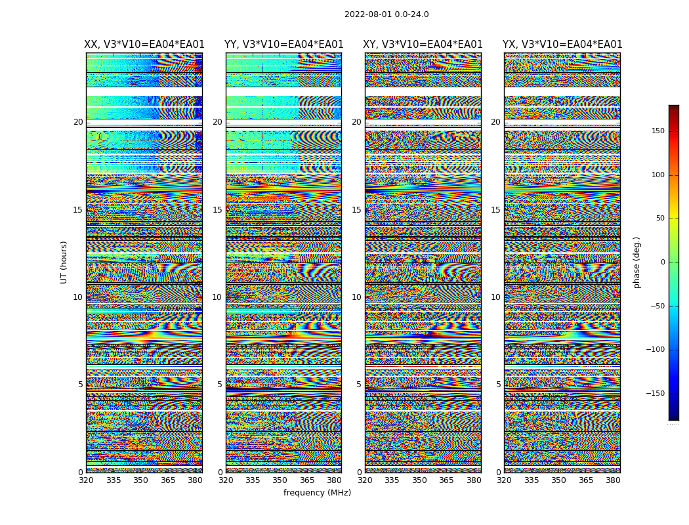Image resolution: width=689 pixels, height=525 pixels.
Task: Click the 10 hour tick of YX plot
Action: (495, 297)
